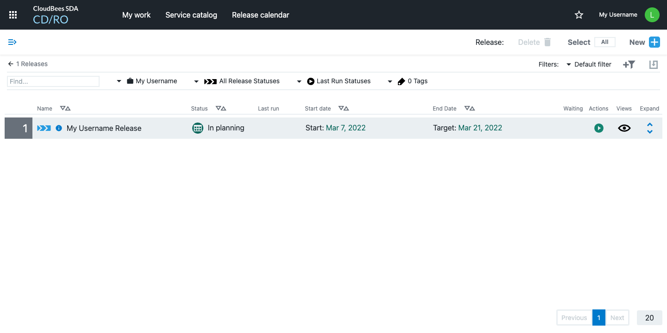Click the In planning calendar status icon

[198, 128]
